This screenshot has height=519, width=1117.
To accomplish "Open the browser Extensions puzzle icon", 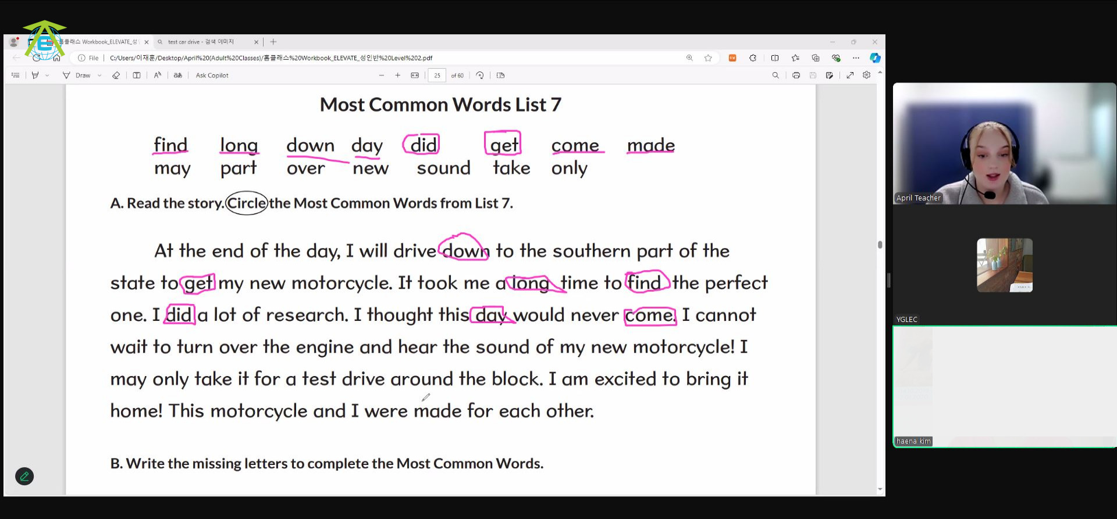I will (x=753, y=58).
